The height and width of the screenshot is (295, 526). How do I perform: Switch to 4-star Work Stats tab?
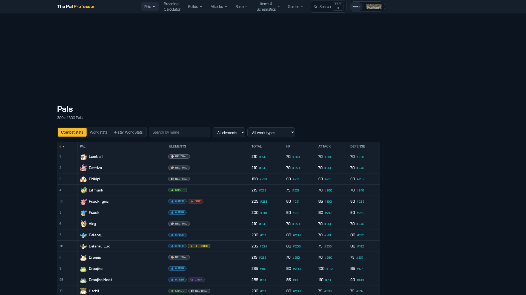tap(128, 132)
